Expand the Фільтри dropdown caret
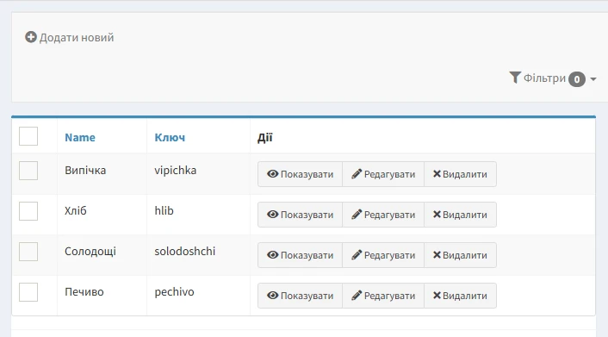 (592, 78)
